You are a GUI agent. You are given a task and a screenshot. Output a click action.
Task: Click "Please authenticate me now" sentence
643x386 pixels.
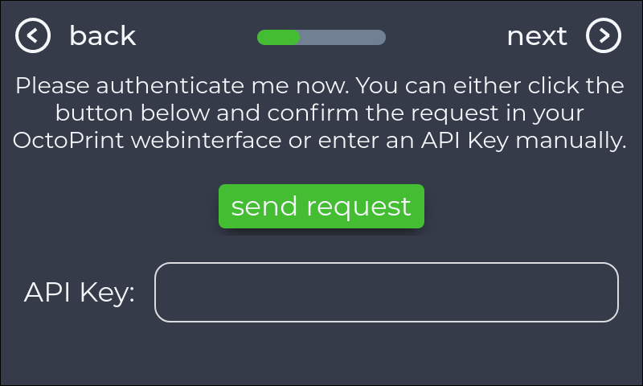coord(183,85)
